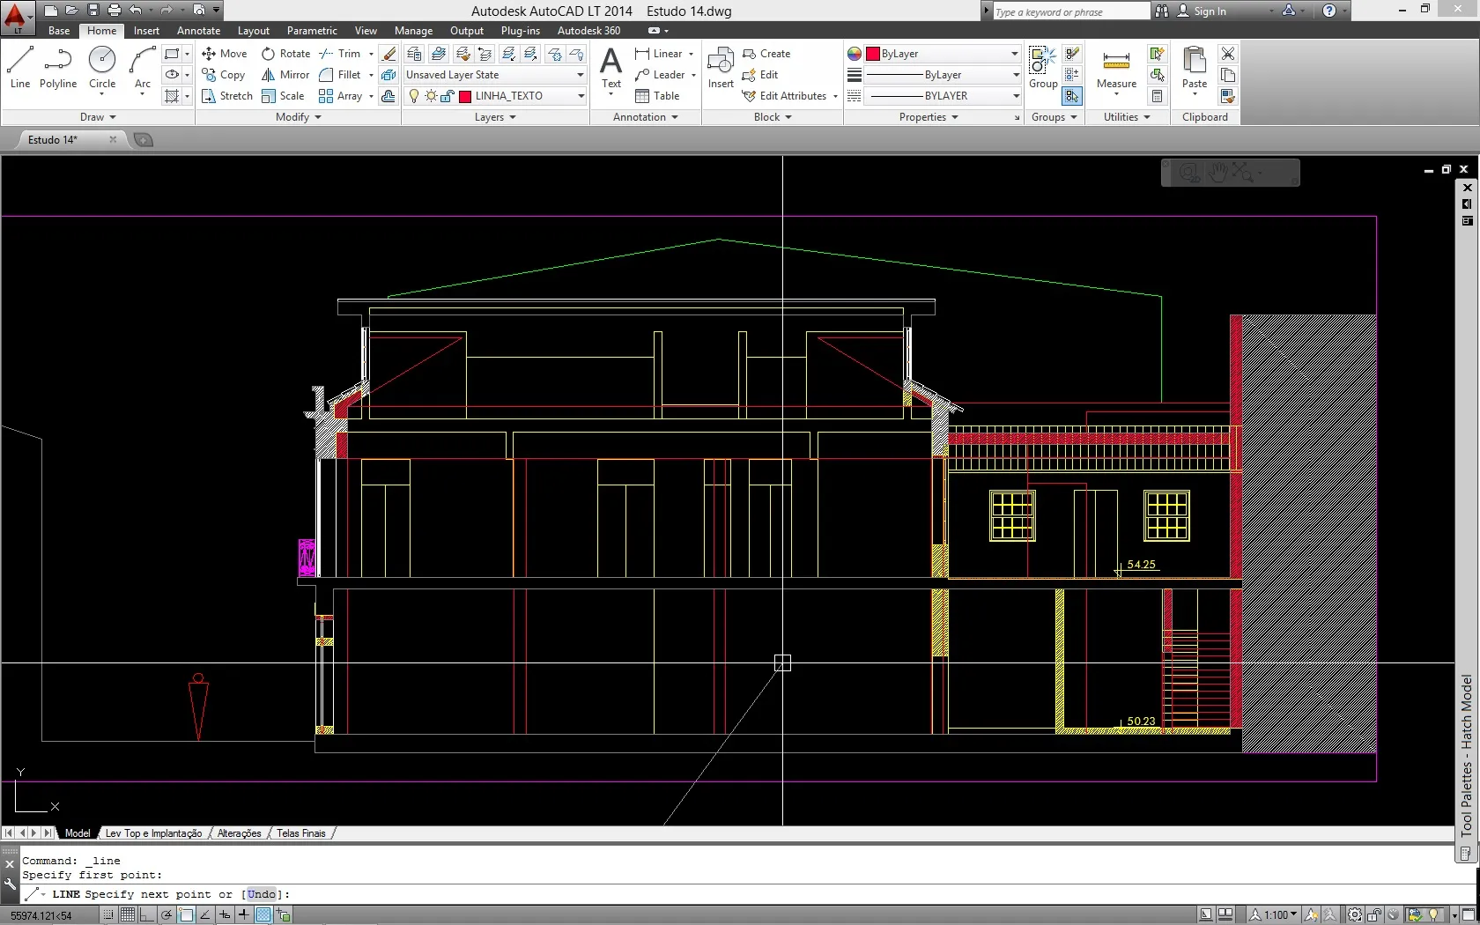This screenshot has height=925, width=1480.
Task: Choose the Undo option in command line
Action: click(x=262, y=894)
